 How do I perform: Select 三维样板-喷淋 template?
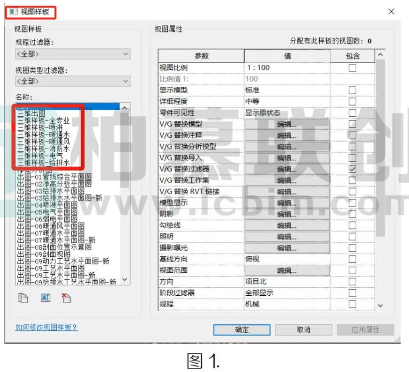[40, 128]
